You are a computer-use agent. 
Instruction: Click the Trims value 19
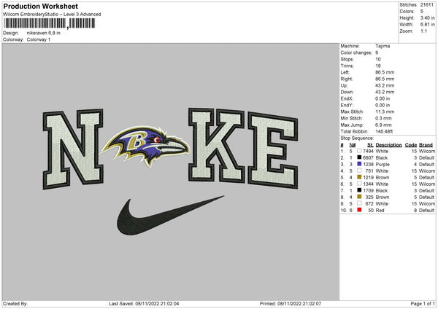click(378, 66)
